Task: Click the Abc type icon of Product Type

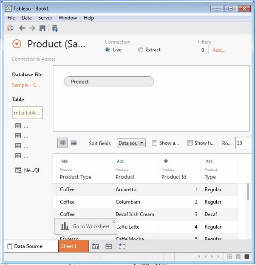Action: coord(65,161)
